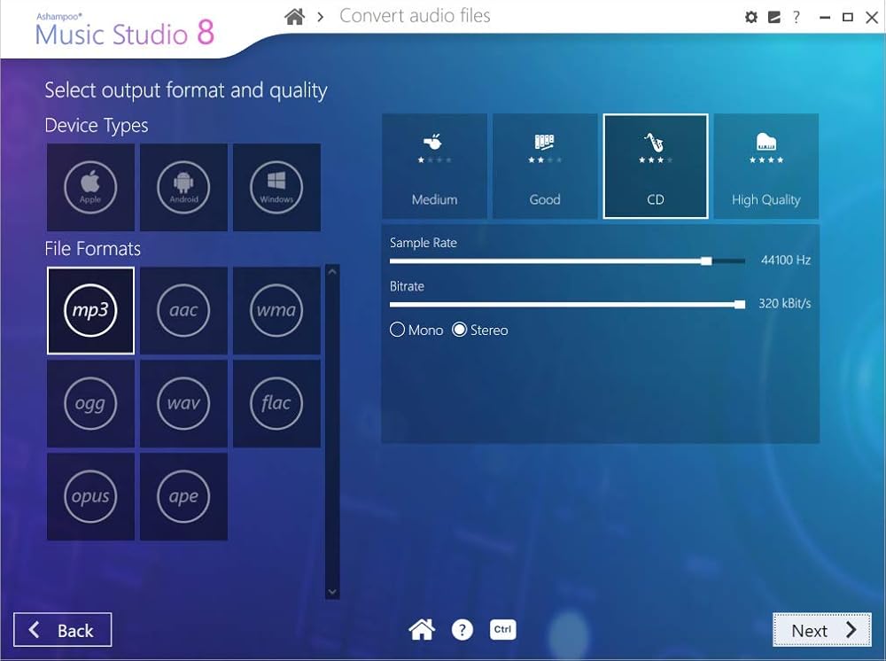Viewport: 886px width, 661px height.
Task: Select the opus file format
Action: pos(90,496)
